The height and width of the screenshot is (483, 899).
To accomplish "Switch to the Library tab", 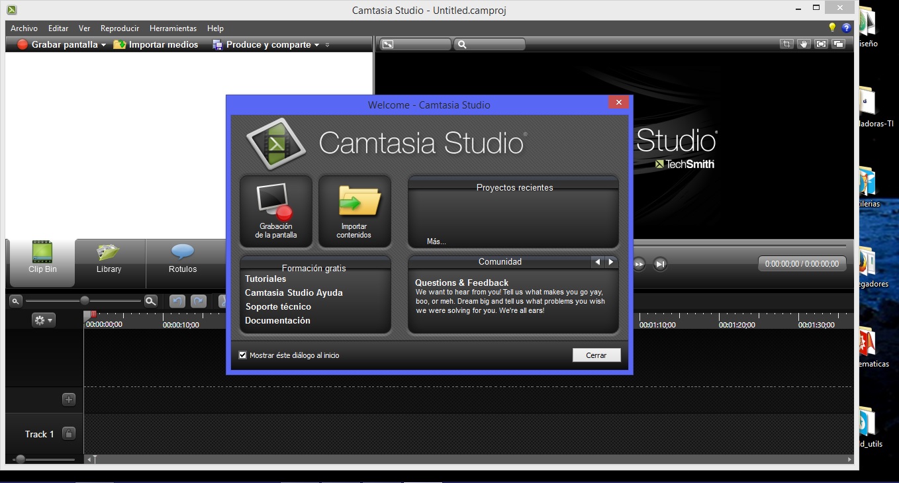I will (x=109, y=258).
